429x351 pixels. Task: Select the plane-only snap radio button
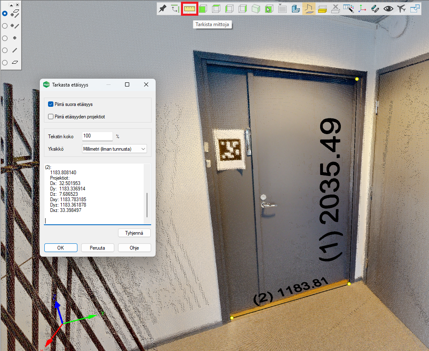click(5, 63)
